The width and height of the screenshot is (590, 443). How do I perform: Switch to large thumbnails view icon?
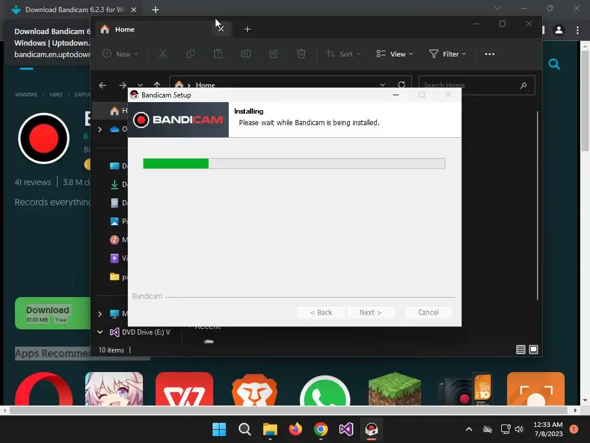pyautogui.click(x=534, y=350)
